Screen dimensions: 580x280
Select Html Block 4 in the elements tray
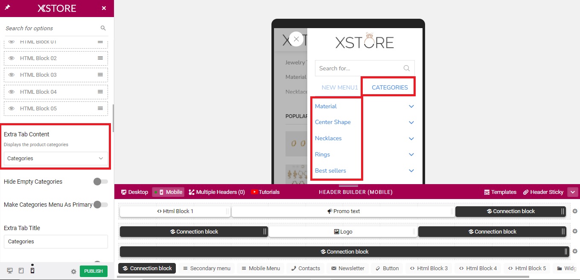[x=478, y=268]
